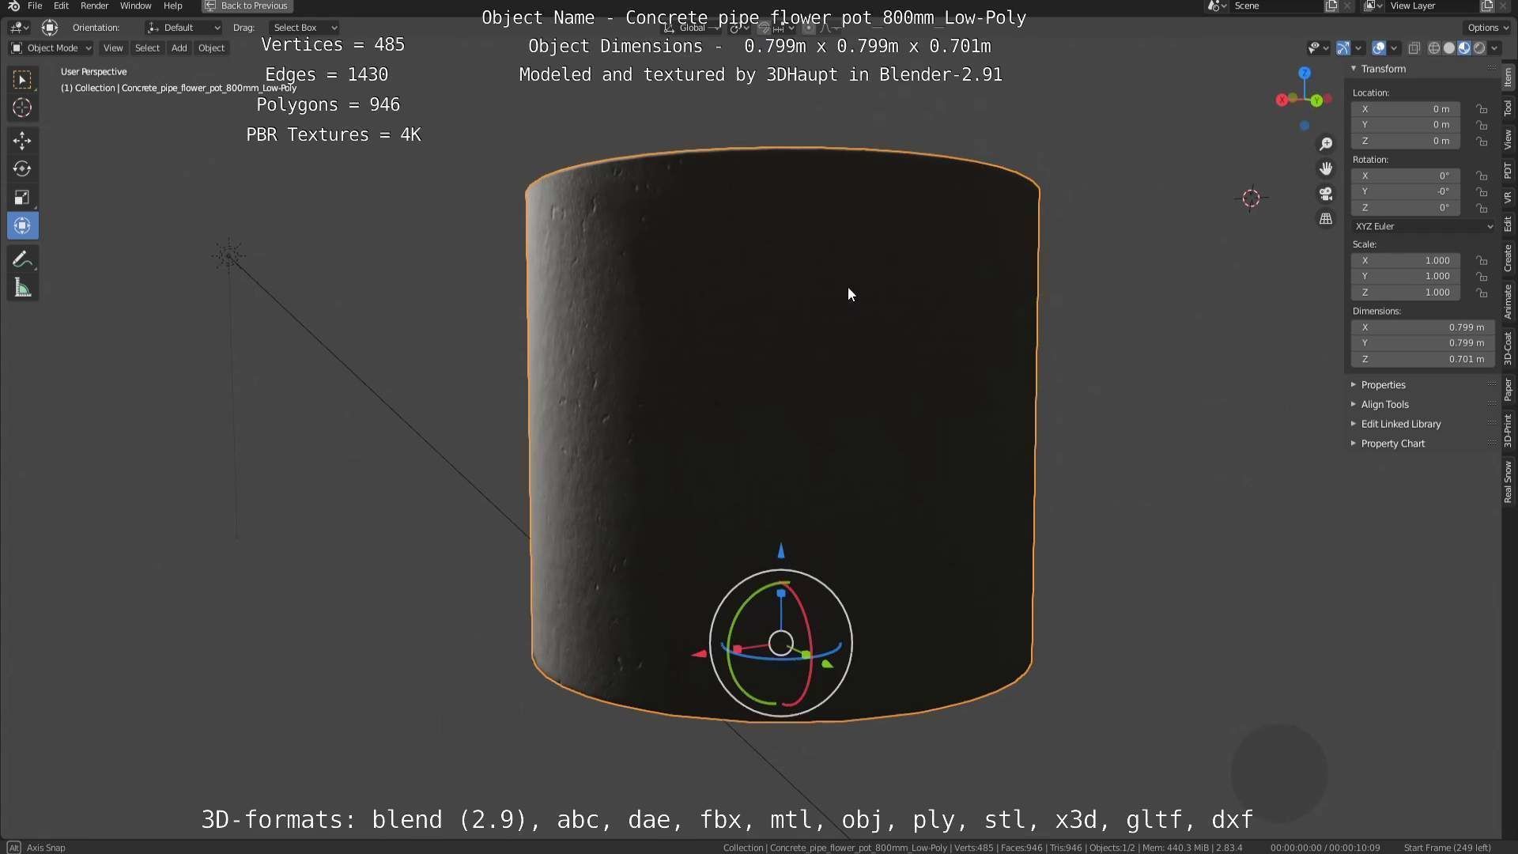Toggle lock for Rotation X
Screen dimensions: 1518x854
point(1482,176)
